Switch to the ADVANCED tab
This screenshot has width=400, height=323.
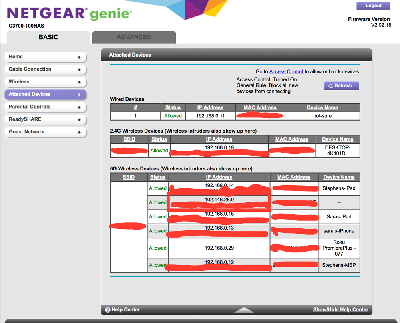coord(134,37)
